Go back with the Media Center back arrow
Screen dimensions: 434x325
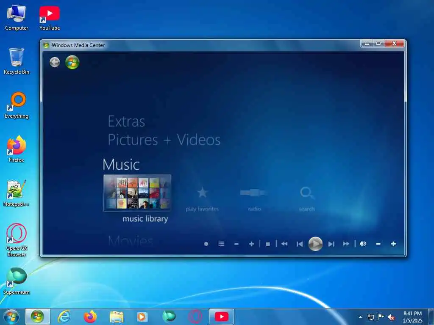(x=55, y=62)
